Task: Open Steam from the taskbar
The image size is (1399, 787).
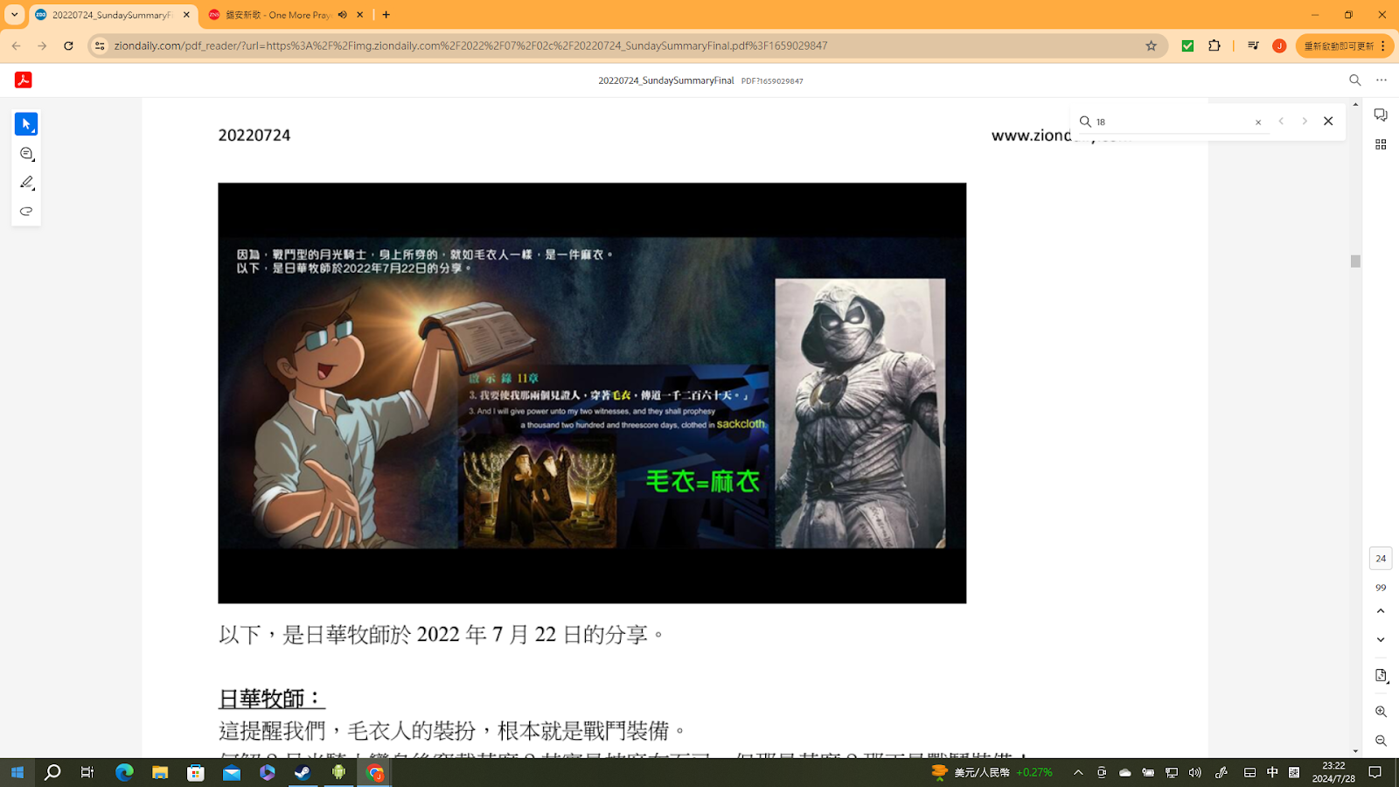Action: pos(303,772)
